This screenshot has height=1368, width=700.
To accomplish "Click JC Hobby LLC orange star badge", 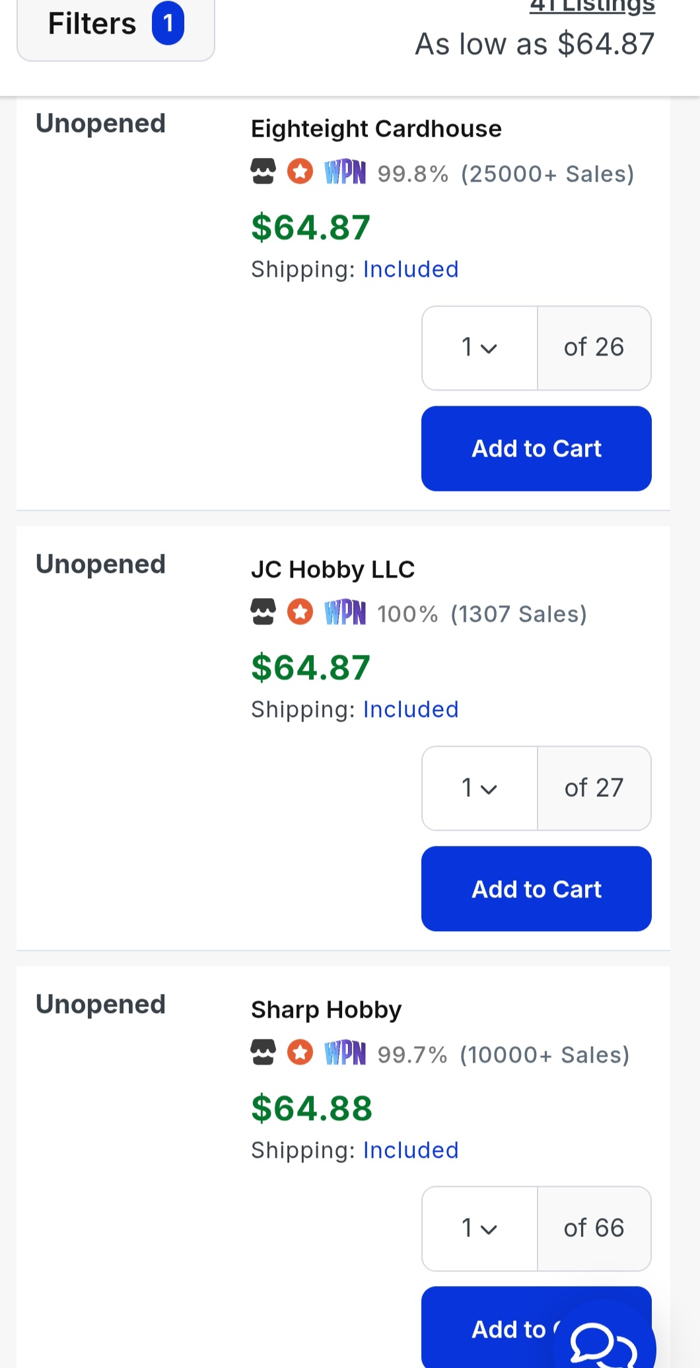I will (300, 612).
